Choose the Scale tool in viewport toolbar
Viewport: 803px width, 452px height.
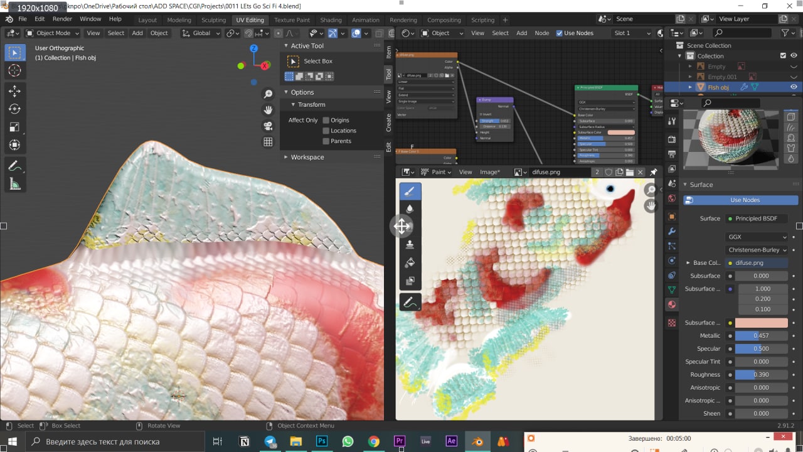tap(15, 127)
